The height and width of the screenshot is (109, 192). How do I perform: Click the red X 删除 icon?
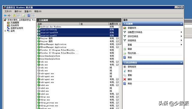point(125,79)
